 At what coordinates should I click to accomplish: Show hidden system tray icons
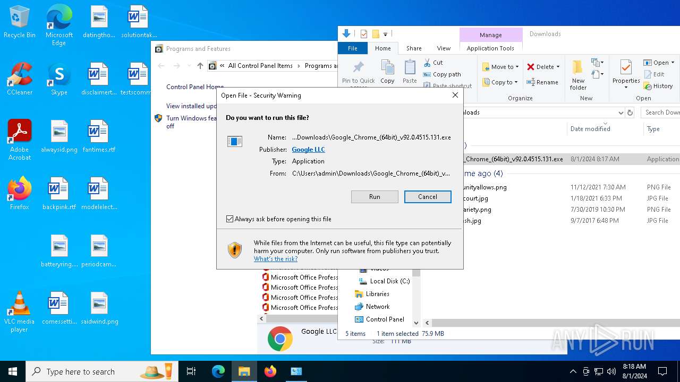(573, 371)
